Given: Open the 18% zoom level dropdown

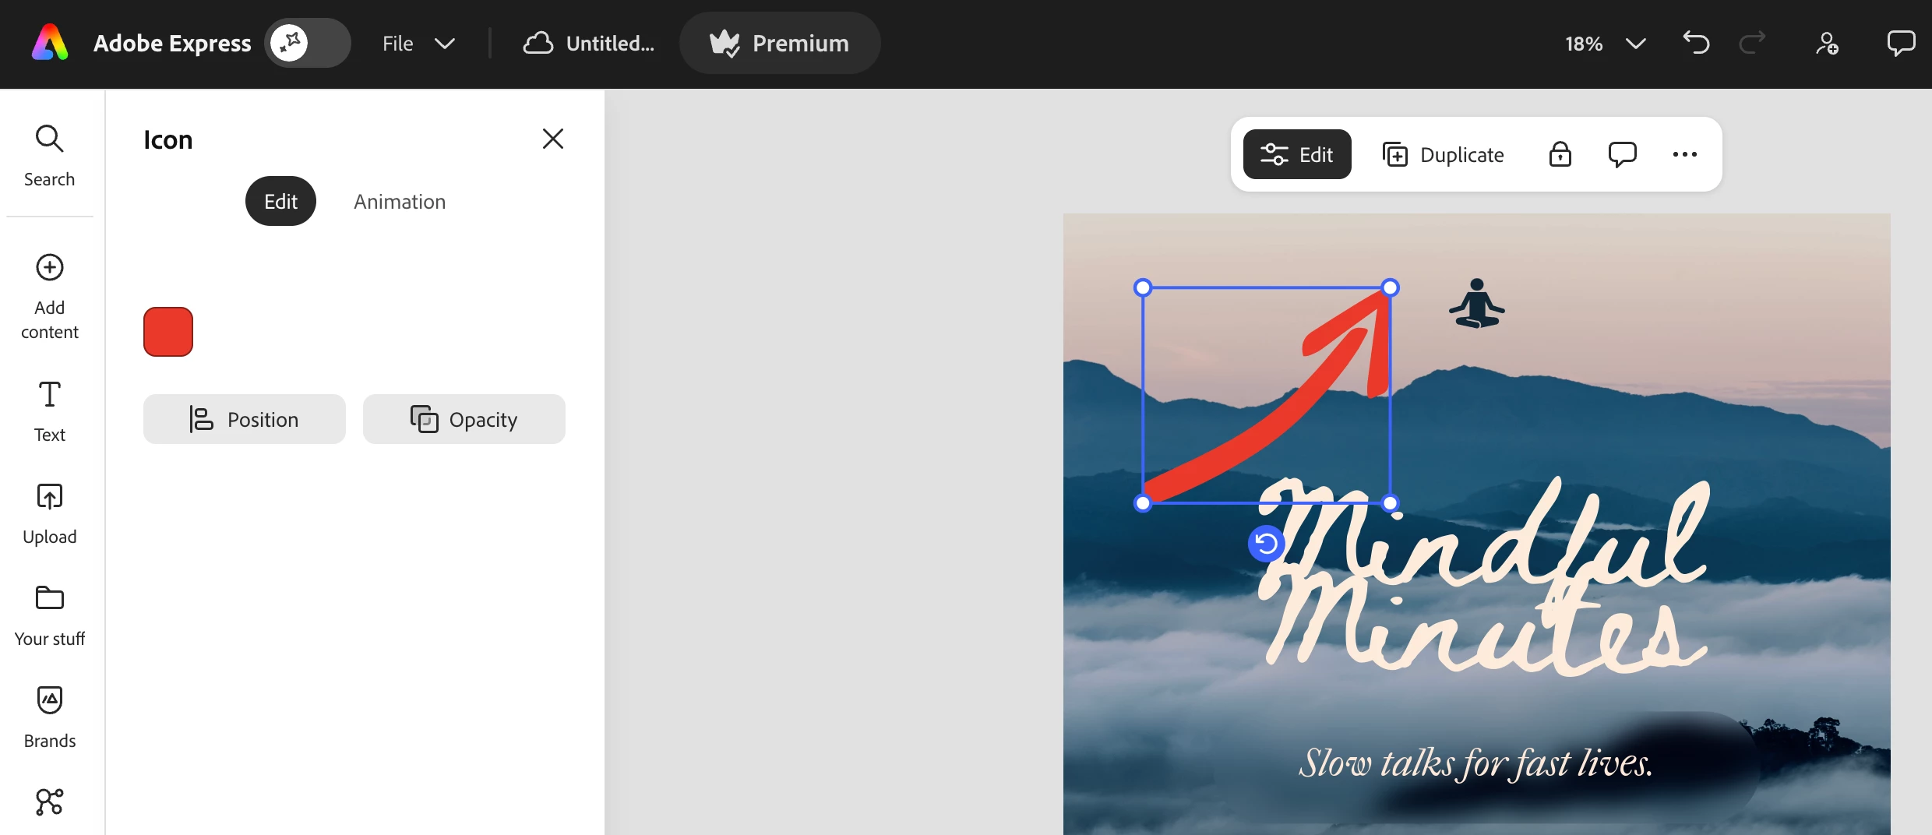Looking at the screenshot, I should click(x=1605, y=43).
